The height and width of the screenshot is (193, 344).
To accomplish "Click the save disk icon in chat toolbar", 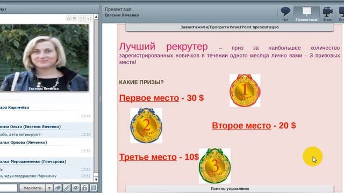I will [x=94, y=188].
